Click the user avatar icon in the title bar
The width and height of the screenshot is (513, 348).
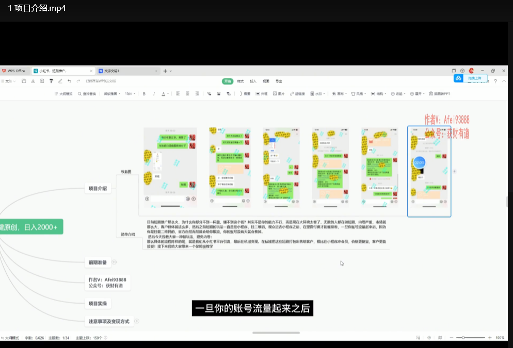click(x=471, y=71)
